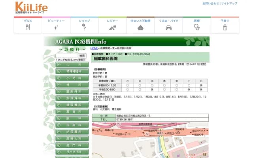Open the 内科 department button
Screen dimensions: 253x158
(72, 65)
